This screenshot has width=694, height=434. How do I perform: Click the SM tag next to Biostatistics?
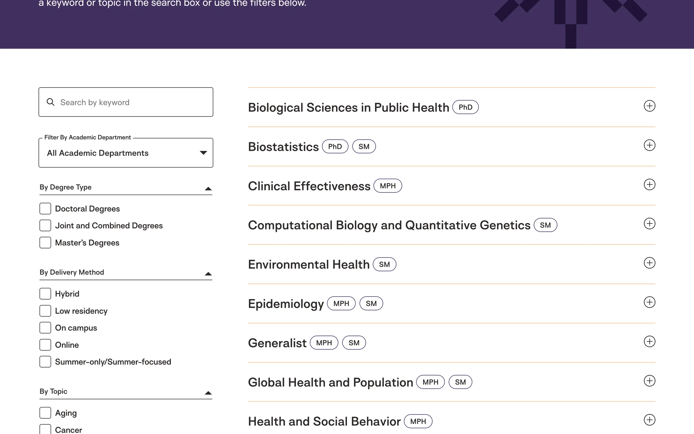click(364, 146)
